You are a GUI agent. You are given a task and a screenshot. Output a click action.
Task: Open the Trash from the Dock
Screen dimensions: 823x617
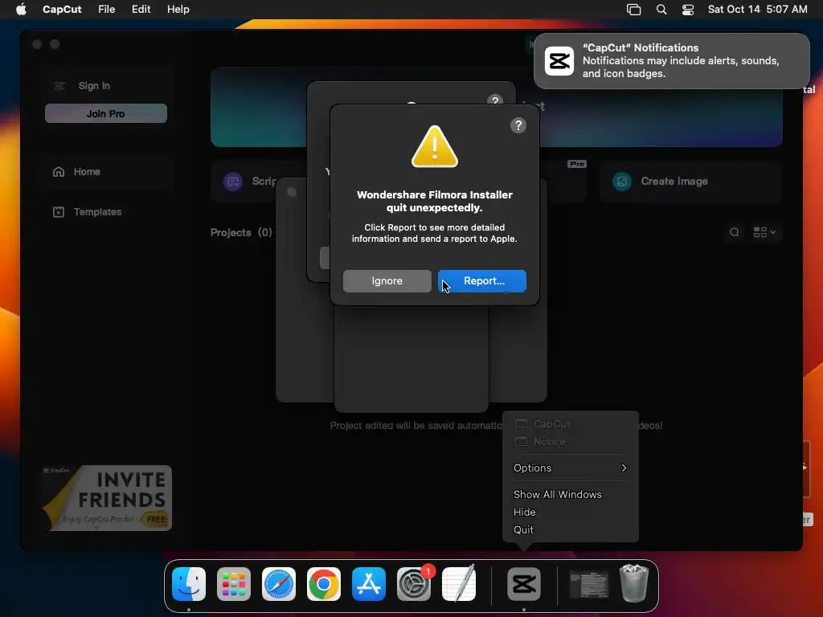click(634, 583)
